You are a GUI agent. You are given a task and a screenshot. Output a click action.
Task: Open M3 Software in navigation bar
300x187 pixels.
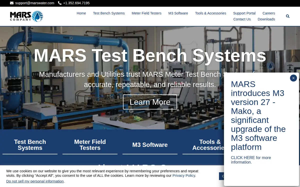pos(178,13)
